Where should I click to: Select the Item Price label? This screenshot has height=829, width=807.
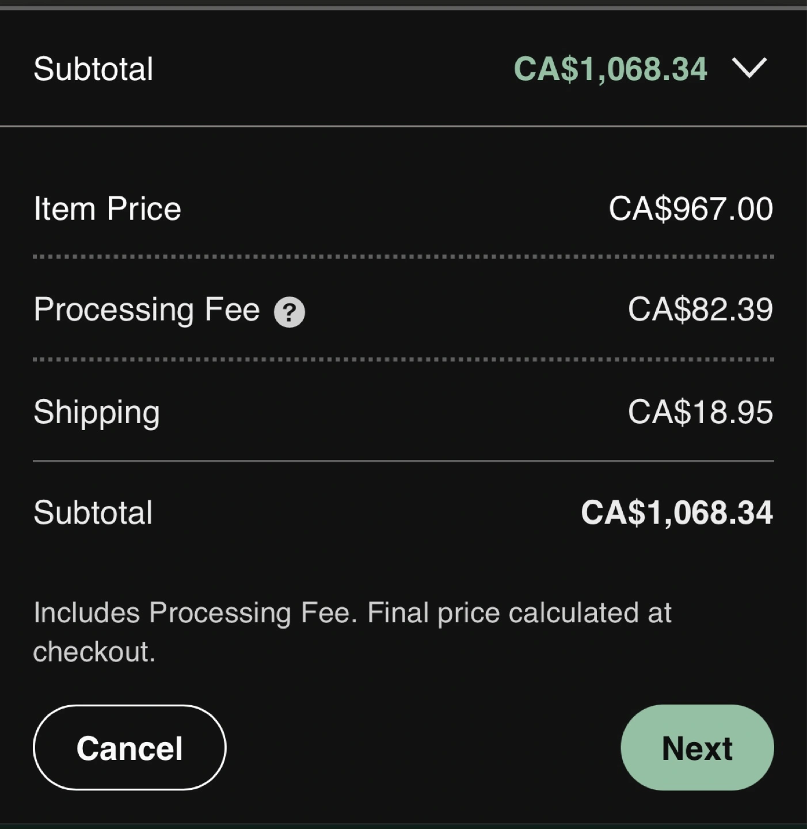[107, 208]
